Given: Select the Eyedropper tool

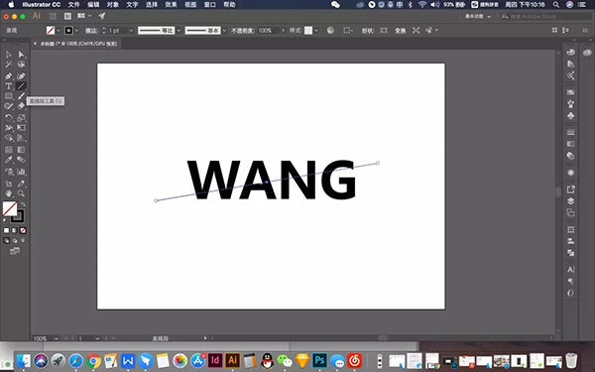Looking at the screenshot, I should pos(8,160).
